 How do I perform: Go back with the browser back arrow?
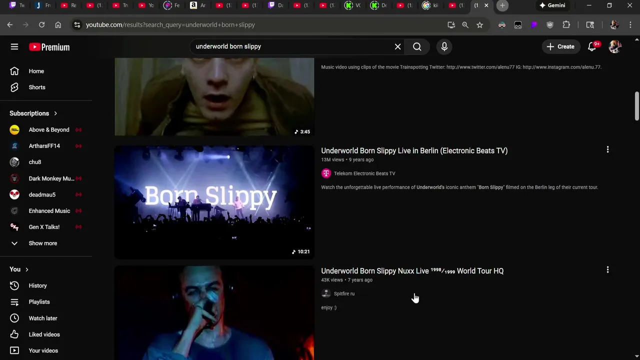click(x=10, y=24)
